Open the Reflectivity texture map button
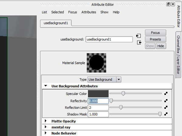Image resolution: width=182 pixels, height=136 pixels. pyautogui.click(x=166, y=101)
